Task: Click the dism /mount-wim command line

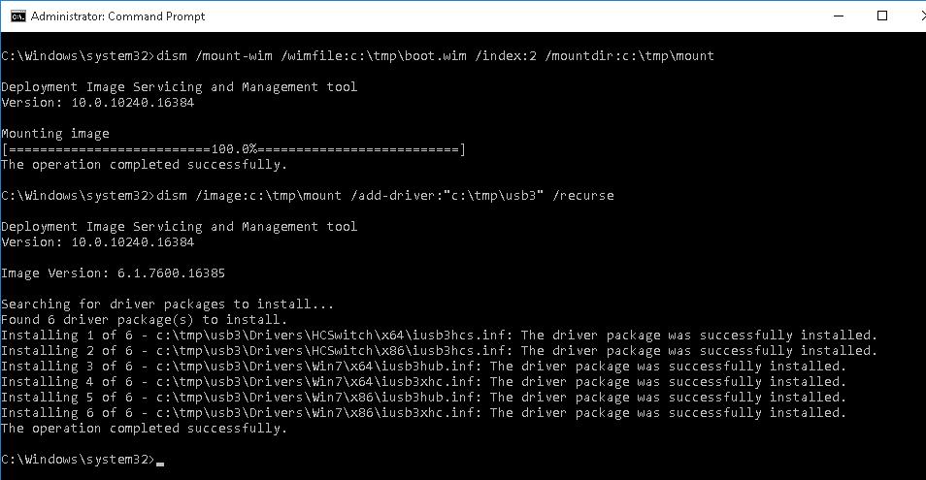Action: [x=357, y=56]
